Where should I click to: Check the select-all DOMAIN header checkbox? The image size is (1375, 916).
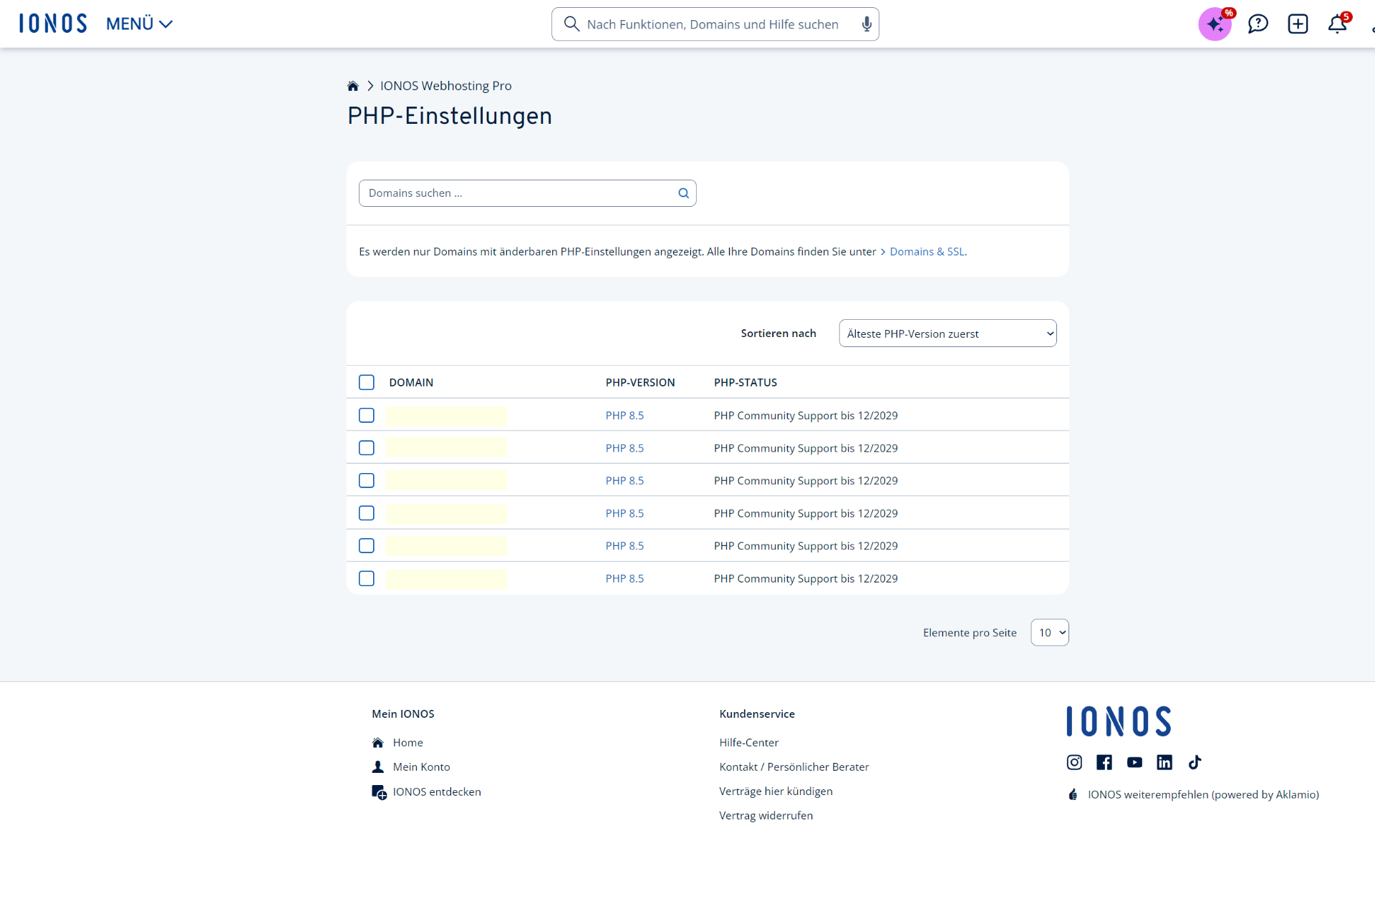pyautogui.click(x=367, y=382)
